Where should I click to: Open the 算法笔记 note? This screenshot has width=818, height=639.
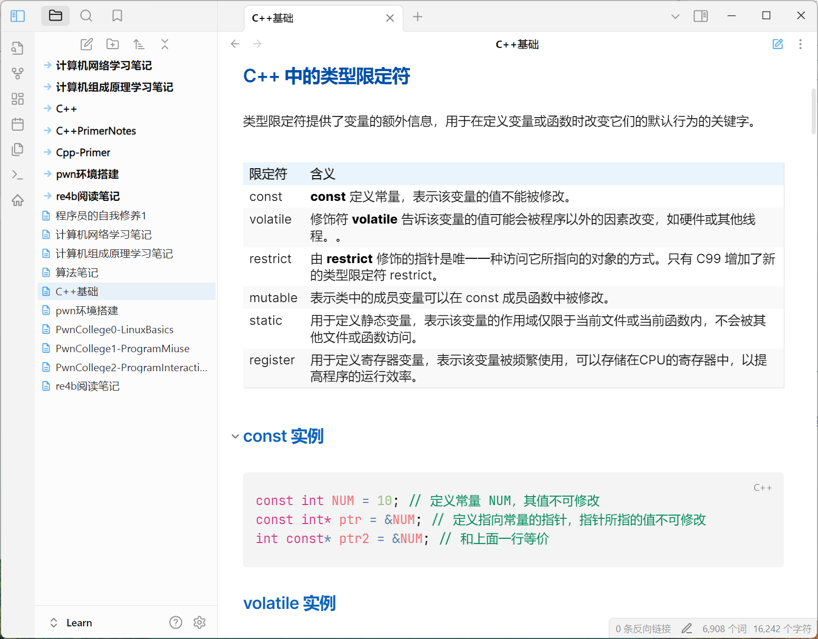pyautogui.click(x=77, y=273)
